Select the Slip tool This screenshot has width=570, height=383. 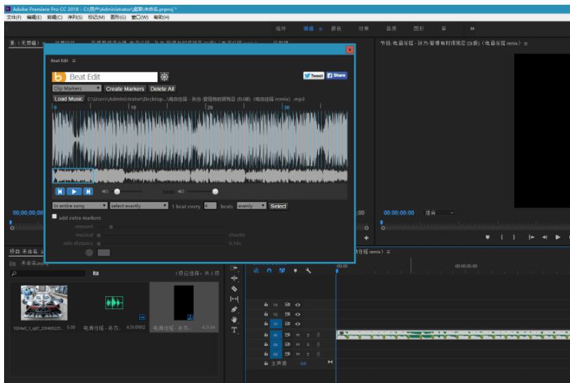click(x=234, y=299)
